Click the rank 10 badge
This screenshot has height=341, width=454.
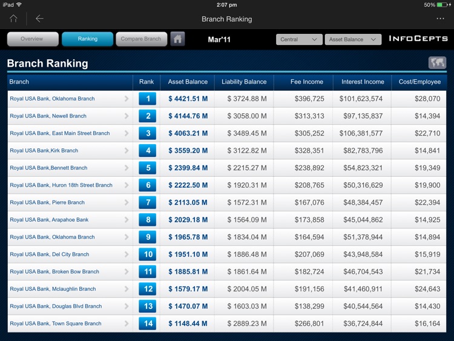pos(147,254)
